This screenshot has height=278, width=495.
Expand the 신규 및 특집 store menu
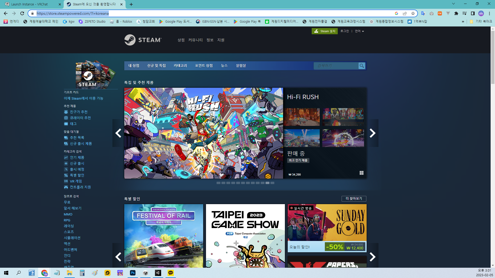click(156, 66)
